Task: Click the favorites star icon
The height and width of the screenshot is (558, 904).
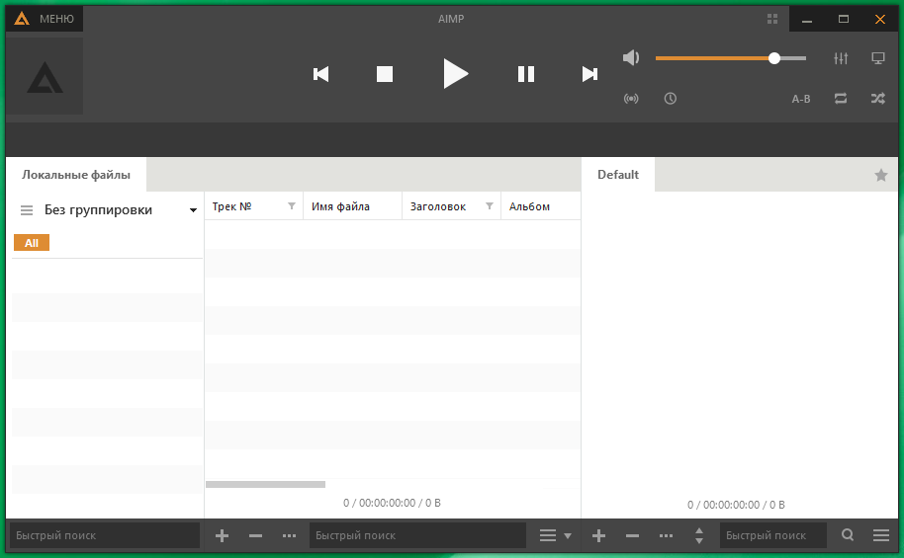Action: point(880,175)
